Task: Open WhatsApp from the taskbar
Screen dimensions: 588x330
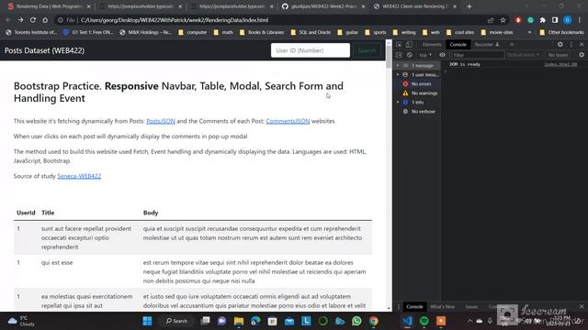Action: (x=356, y=321)
